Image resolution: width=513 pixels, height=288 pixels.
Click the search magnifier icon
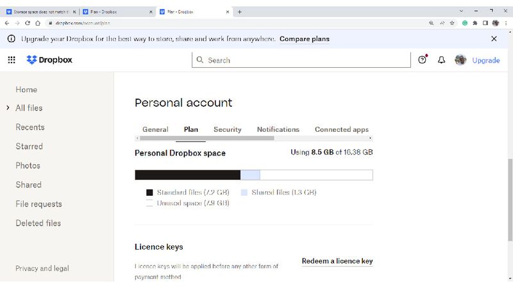[x=199, y=60]
